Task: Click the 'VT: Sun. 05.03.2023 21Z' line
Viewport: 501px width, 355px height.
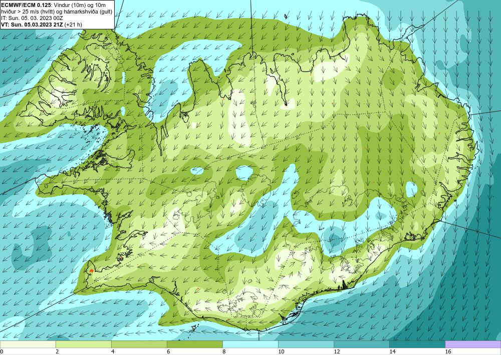Action: pos(32,25)
